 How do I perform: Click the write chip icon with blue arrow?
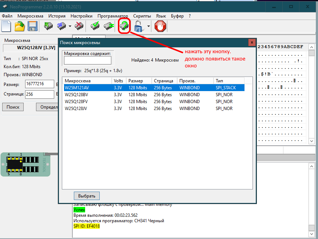[x=61, y=26]
